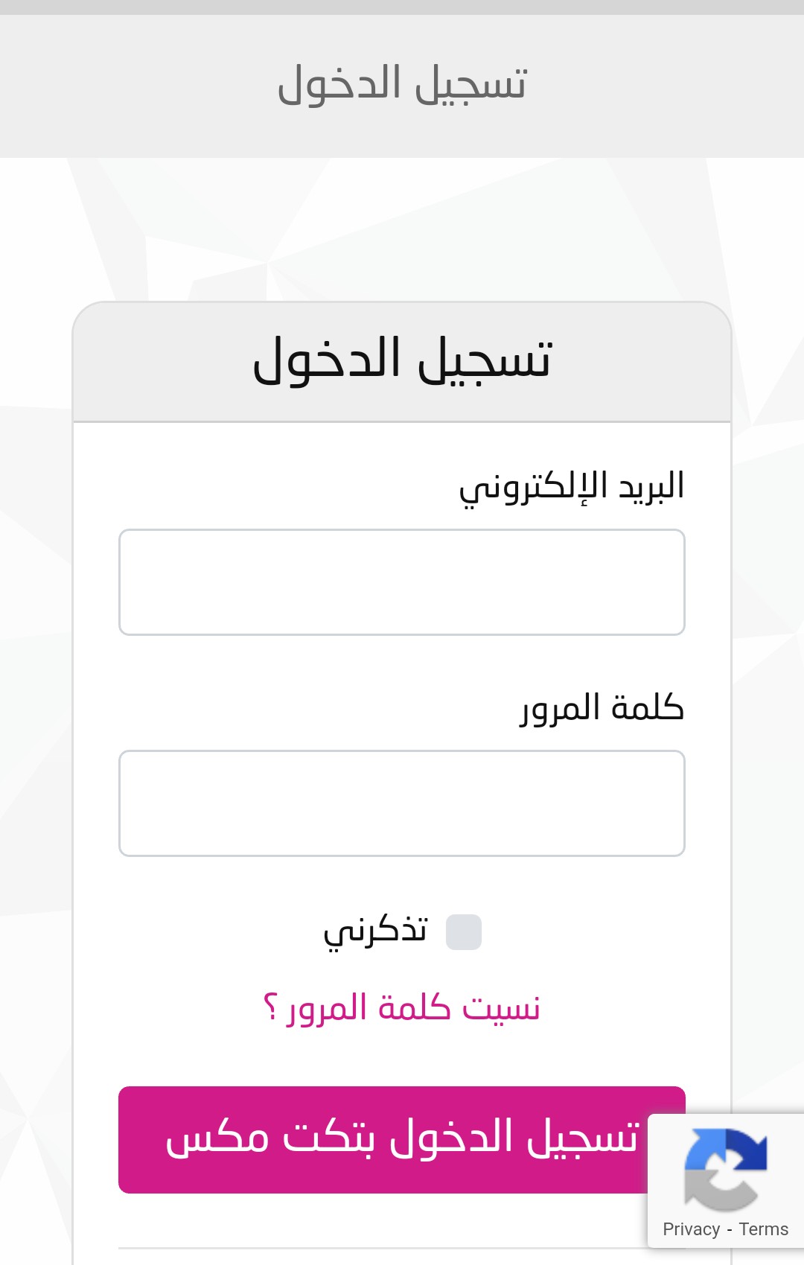Click the تذكرني checkbox label text

pos(375,931)
